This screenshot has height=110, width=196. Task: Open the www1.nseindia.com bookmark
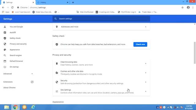(21, 12)
